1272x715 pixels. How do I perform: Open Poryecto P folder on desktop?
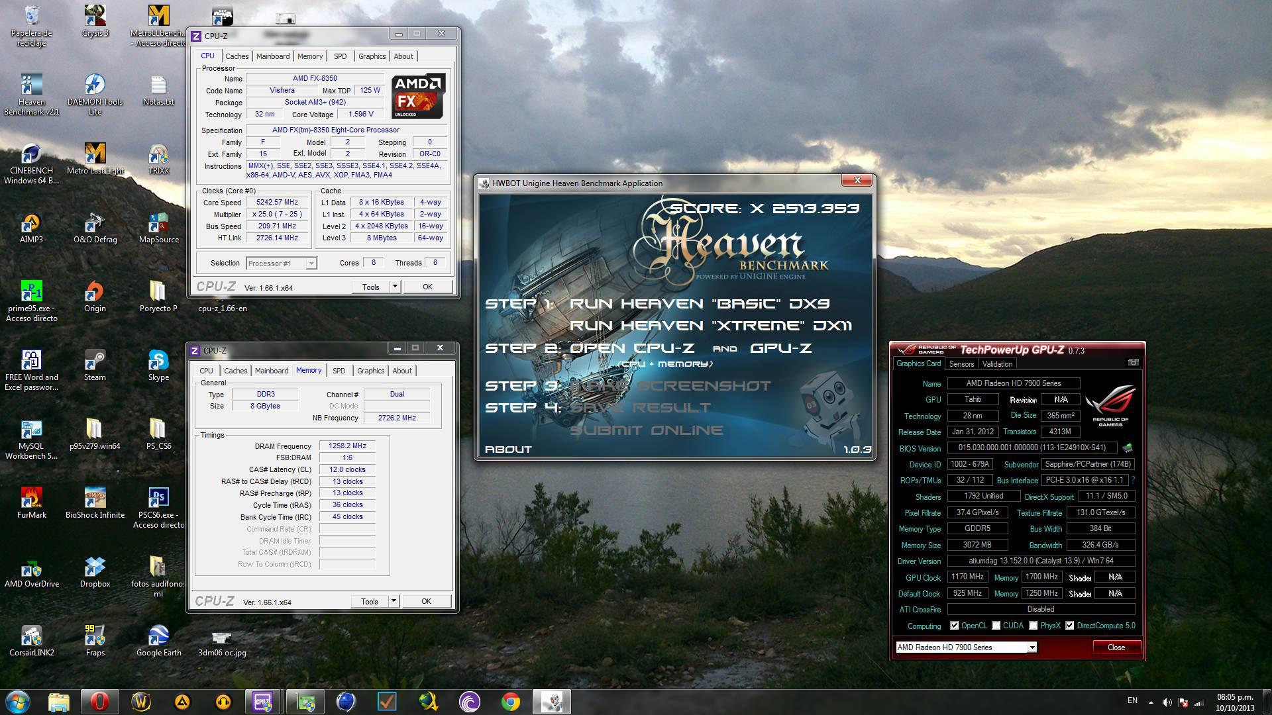(158, 297)
